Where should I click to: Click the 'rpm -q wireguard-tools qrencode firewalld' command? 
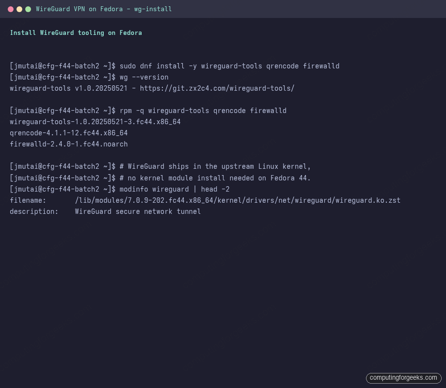click(x=203, y=111)
